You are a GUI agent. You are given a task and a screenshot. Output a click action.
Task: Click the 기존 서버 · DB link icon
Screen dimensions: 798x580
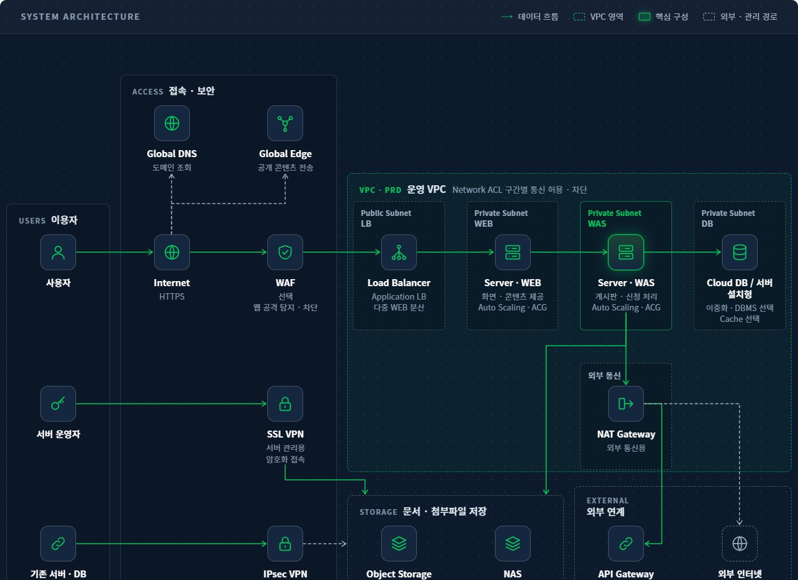click(x=58, y=544)
